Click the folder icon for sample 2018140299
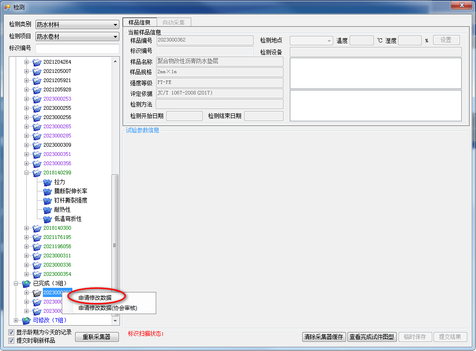The height and width of the screenshot is (351, 476). pos(37,173)
